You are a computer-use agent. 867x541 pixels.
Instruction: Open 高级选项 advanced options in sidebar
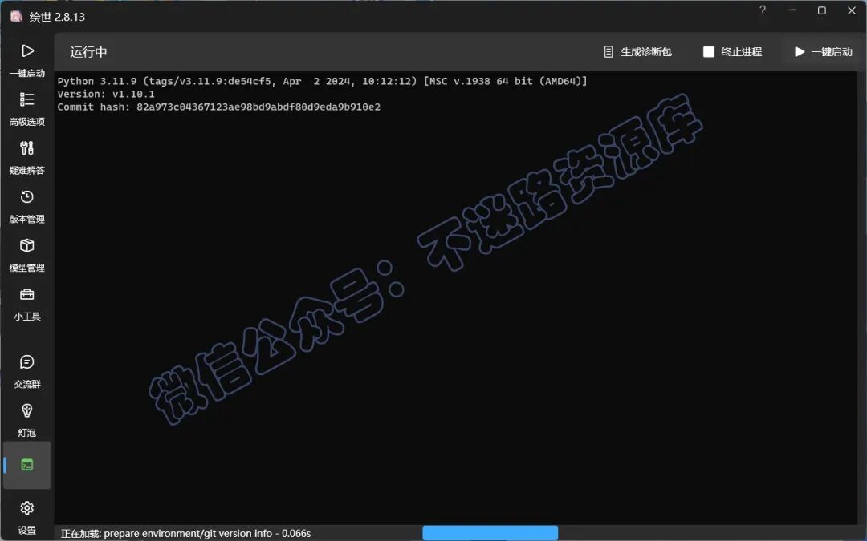click(27, 109)
